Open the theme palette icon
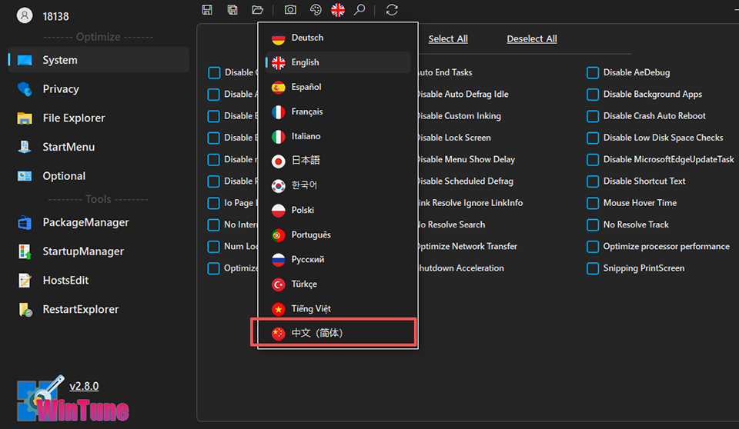 [x=315, y=10]
